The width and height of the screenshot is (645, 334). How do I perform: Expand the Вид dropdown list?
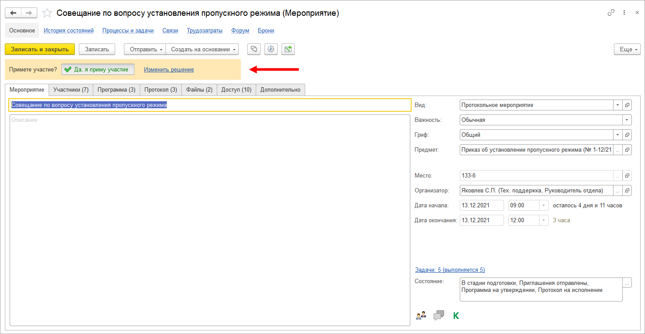pos(617,105)
